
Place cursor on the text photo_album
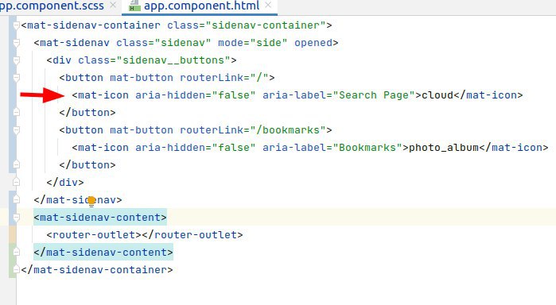pos(444,148)
